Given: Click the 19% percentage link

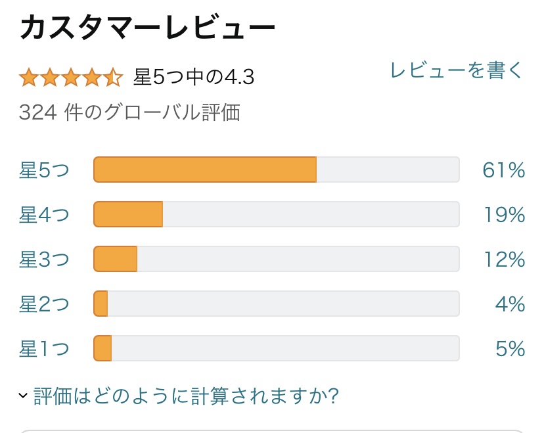Looking at the screenshot, I should (x=505, y=214).
